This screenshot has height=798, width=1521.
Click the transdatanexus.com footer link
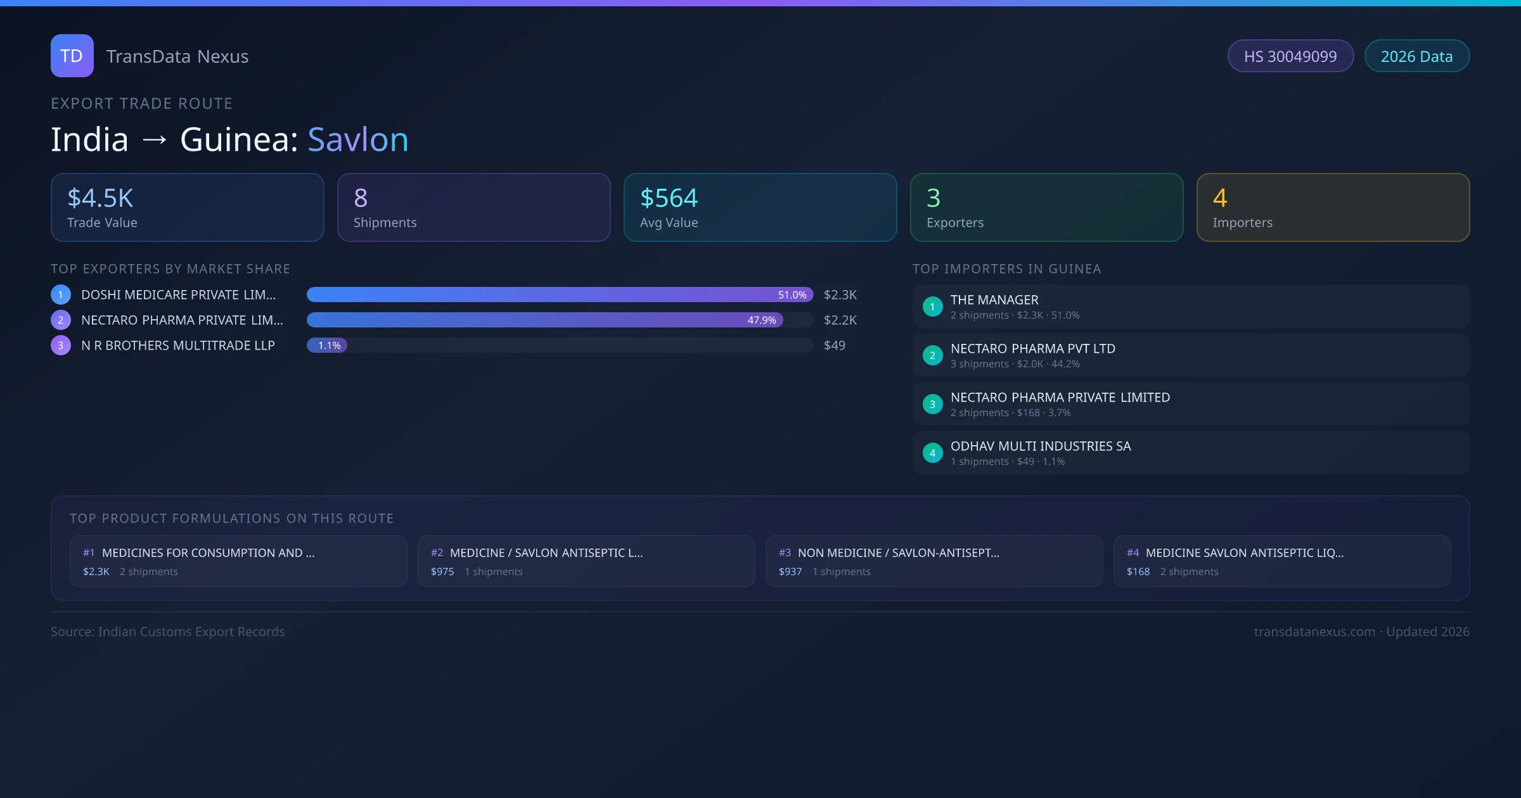[1314, 632]
